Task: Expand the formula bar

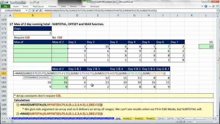Action: (x=218, y=11)
